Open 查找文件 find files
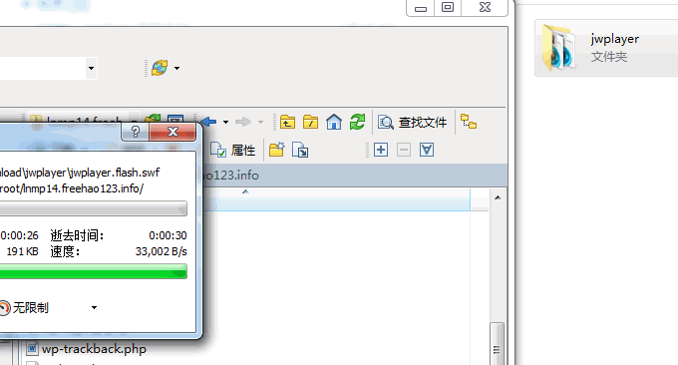The image size is (678, 365). [x=412, y=123]
